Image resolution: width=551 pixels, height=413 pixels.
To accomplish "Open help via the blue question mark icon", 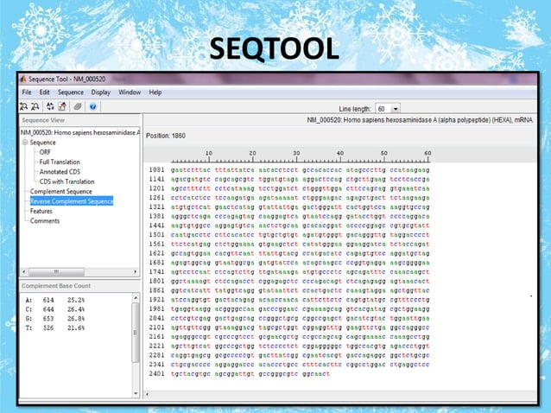I will (92, 106).
